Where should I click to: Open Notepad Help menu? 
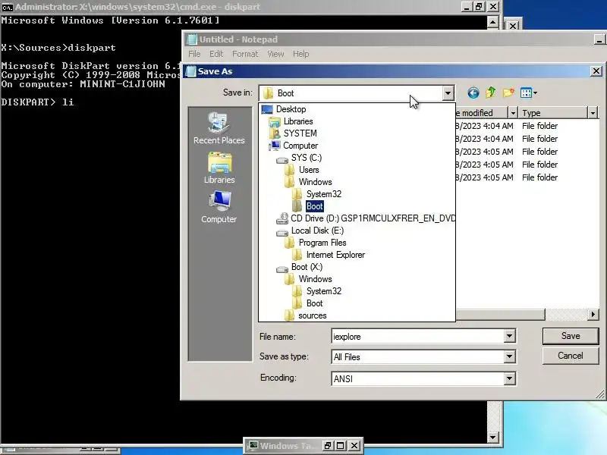click(300, 54)
